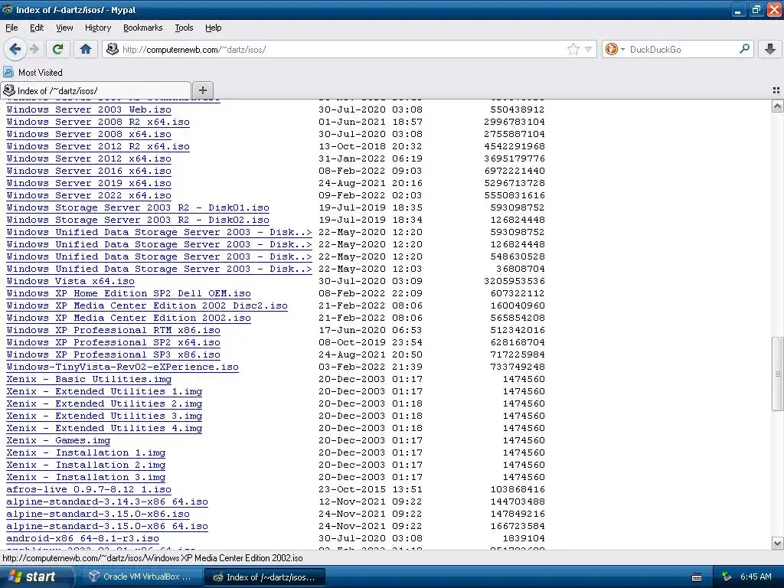Open Xenix - Extended Utilities 3.img link

click(x=104, y=416)
